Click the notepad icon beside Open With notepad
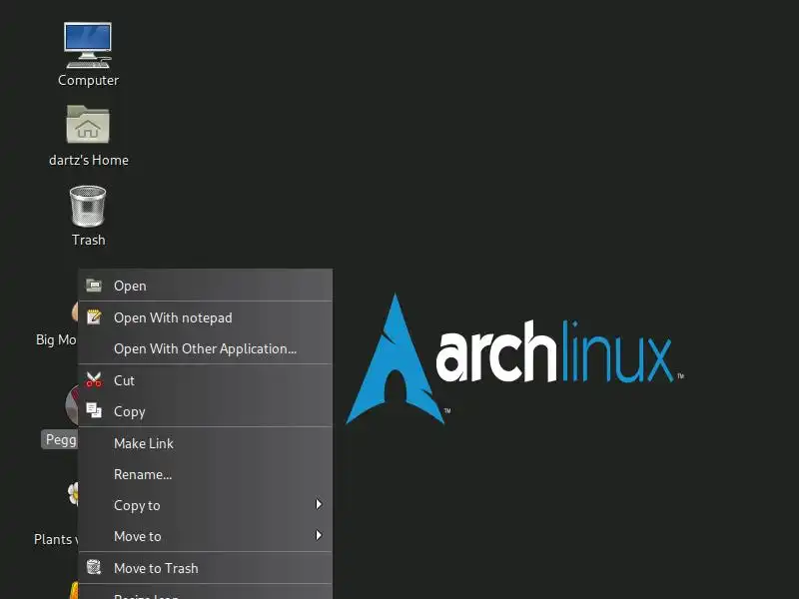This screenshot has height=599, width=799. coord(94,316)
